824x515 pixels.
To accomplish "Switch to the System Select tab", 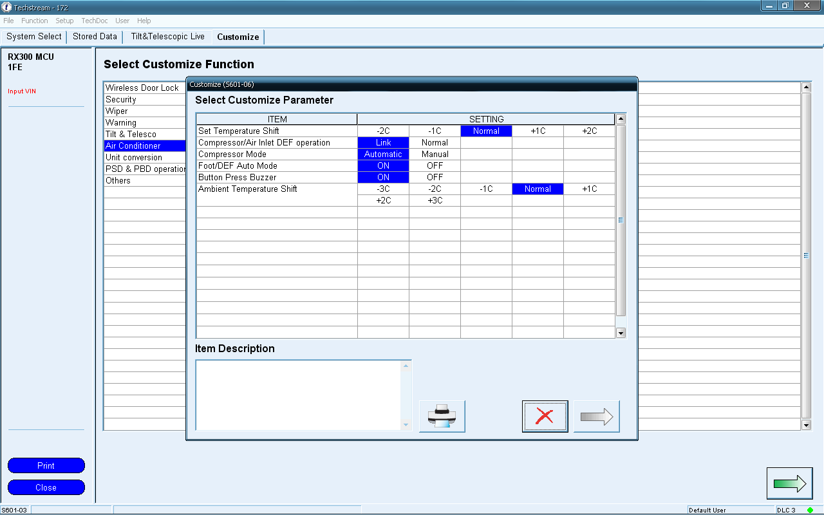I will tap(34, 37).
